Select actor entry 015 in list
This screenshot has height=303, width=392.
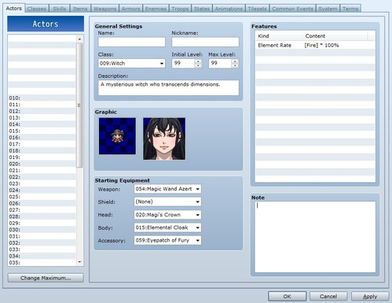tap(42, 131)
